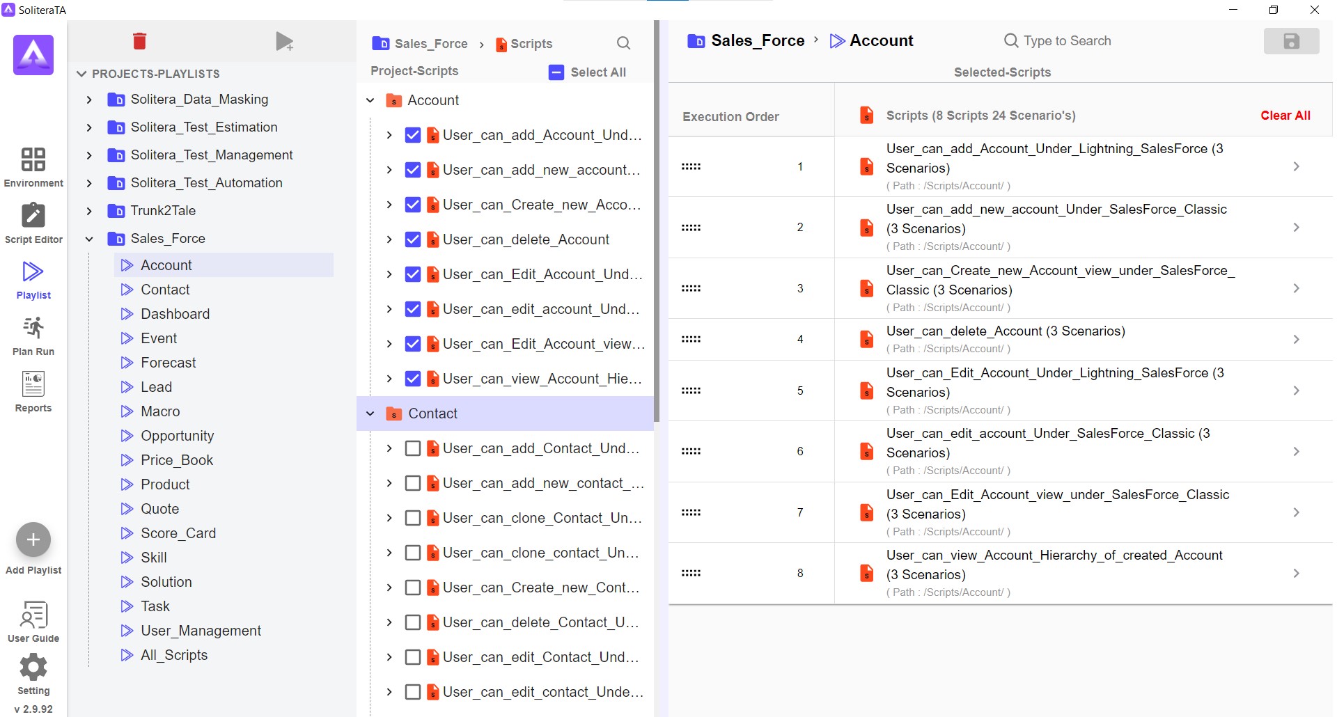Select the Lead playlist
The height and width of the screenshot is (717, 1337).
tap(156, 387)
